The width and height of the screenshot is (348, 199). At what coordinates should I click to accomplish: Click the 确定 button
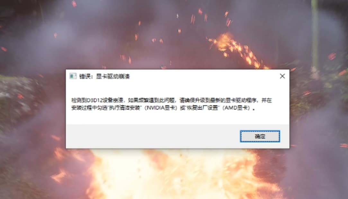pyautogui.click(x=260, y=136)
